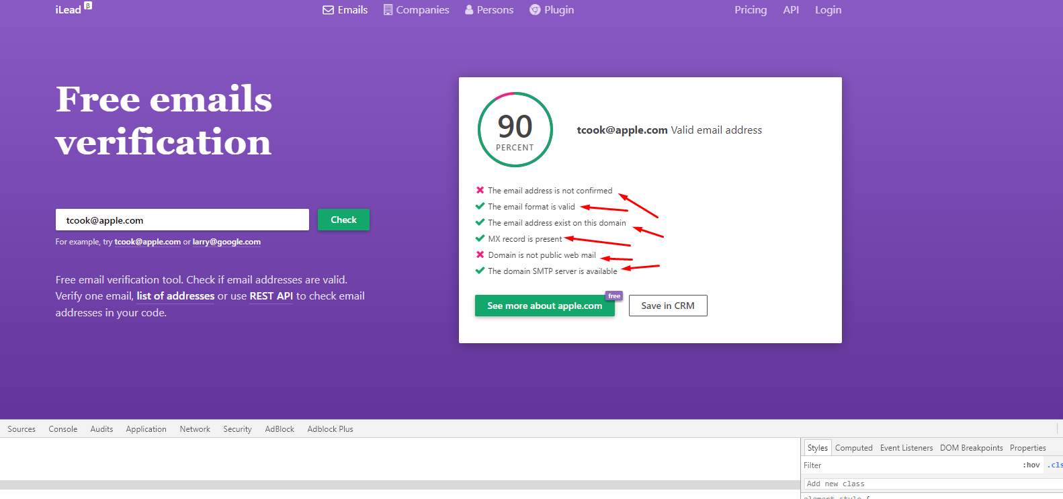The image size is (1063, 499).
Task: Click 'The email format is valid' text
Action: 531,207
